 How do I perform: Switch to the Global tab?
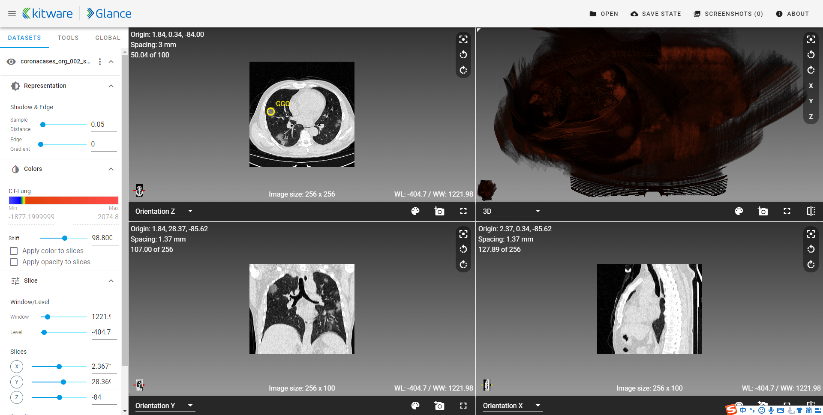(108, 38)
